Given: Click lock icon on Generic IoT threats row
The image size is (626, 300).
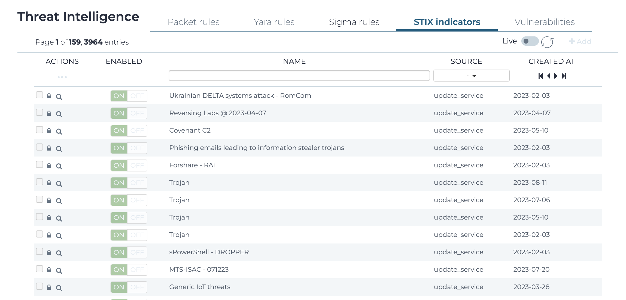Looking at the screenshot, I should 49,287.
